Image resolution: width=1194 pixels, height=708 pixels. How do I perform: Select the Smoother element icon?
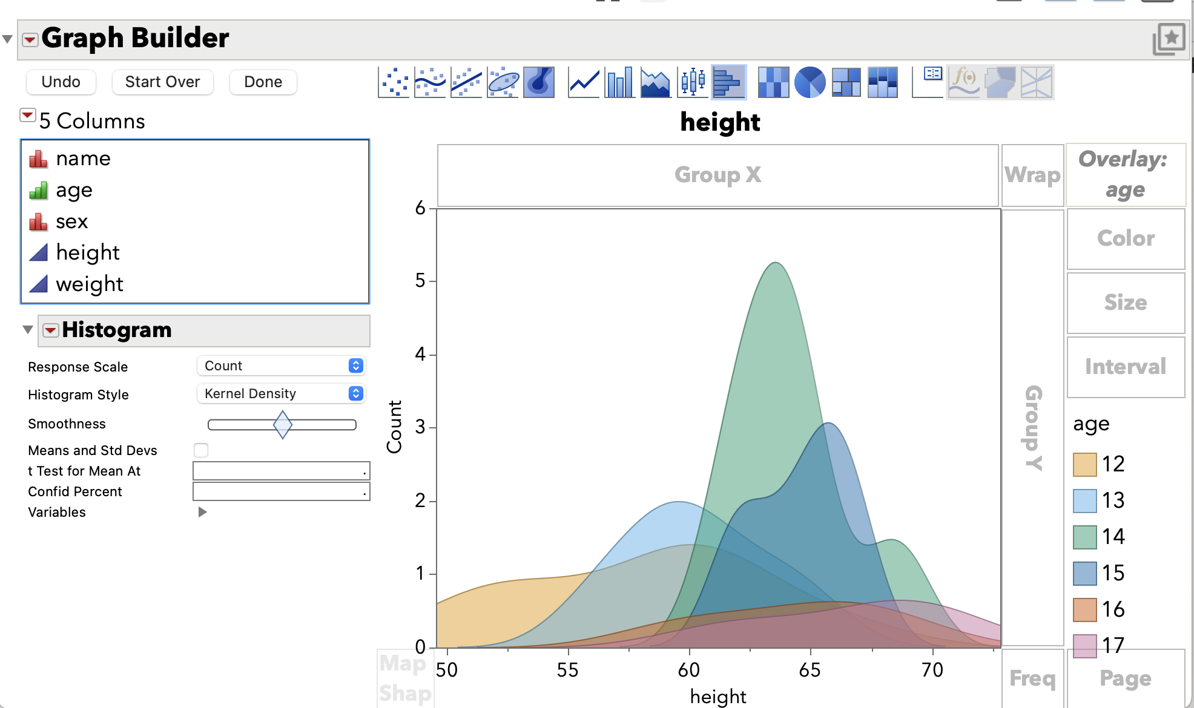coord(429,82)
